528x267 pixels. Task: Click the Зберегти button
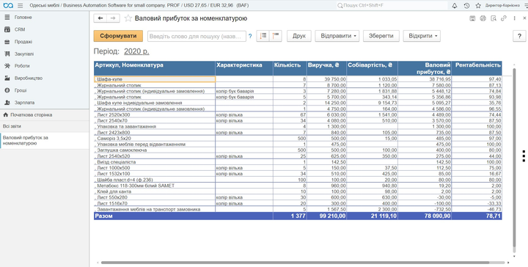[x=381, y=36]
